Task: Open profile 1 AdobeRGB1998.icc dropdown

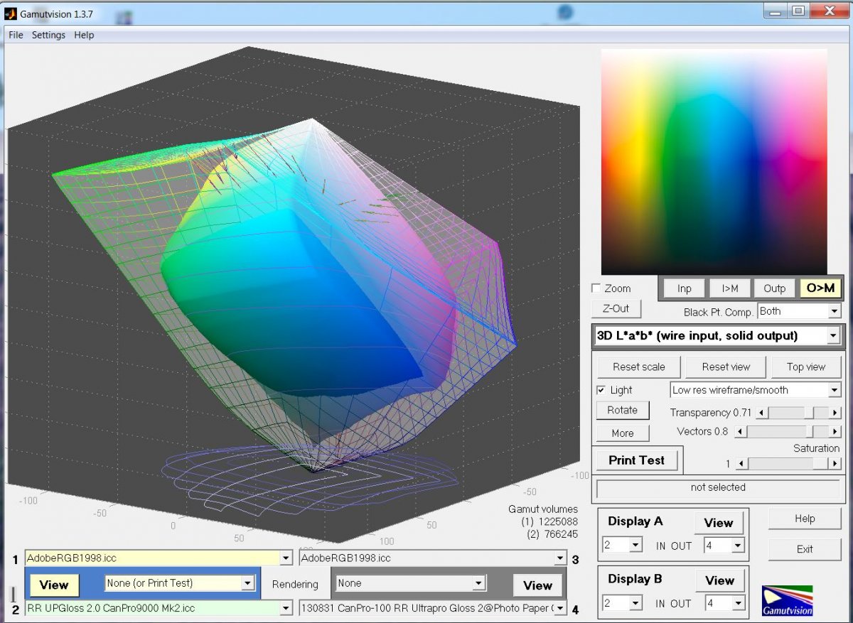Action: pos(286,558)
